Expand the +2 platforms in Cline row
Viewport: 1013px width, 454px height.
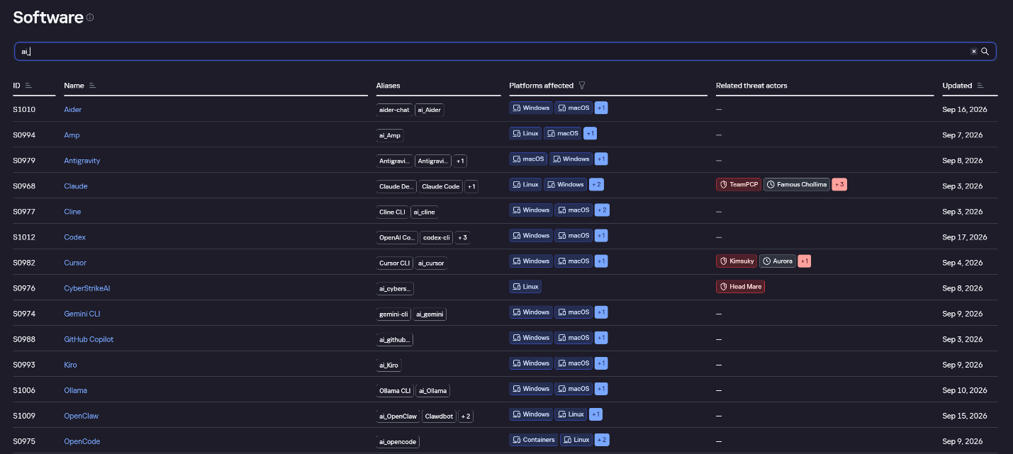click(x=602, y=210)
